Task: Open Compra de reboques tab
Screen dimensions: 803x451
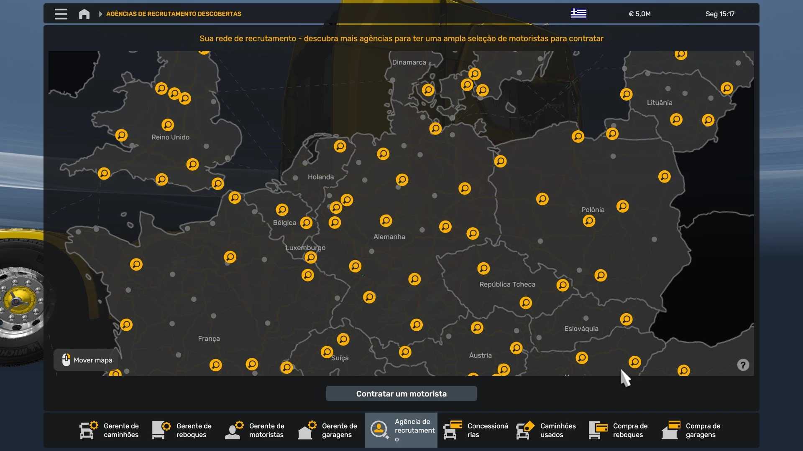Action: [619, 430]
